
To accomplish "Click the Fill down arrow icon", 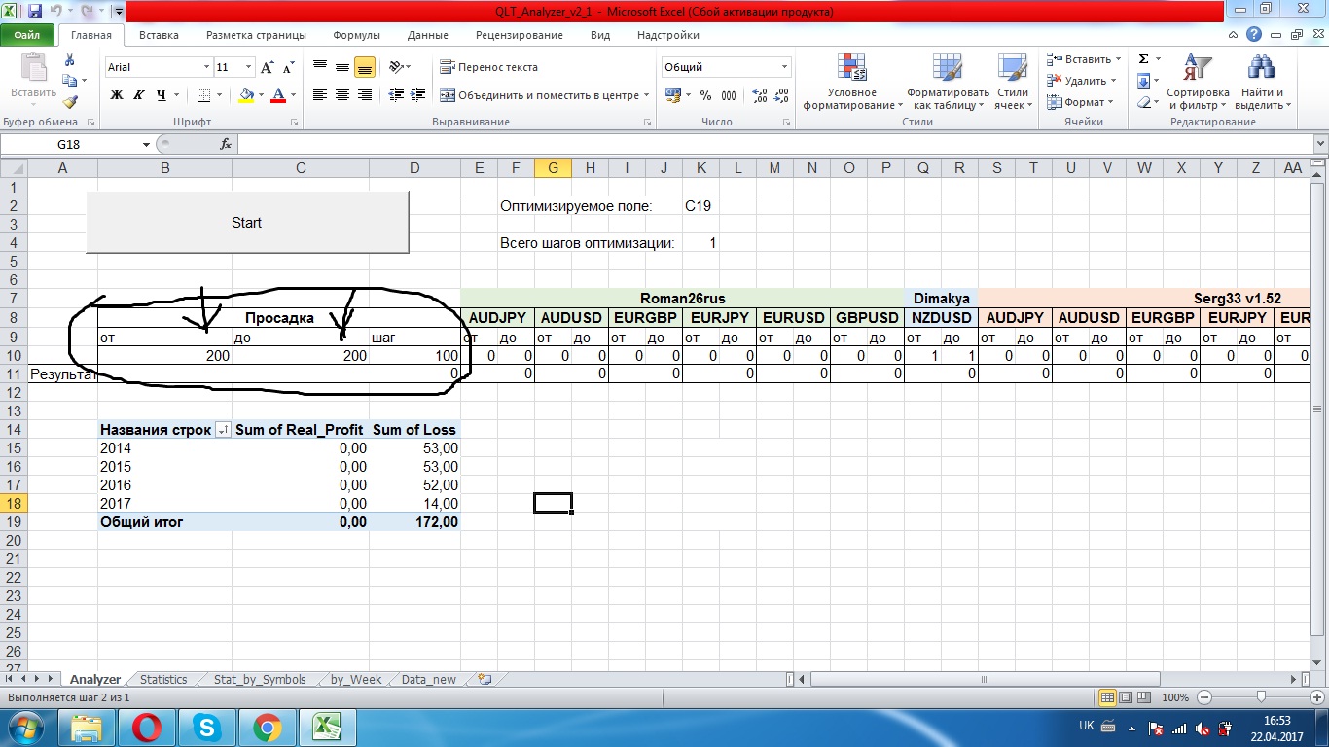I will click(x=1144, y=81).
